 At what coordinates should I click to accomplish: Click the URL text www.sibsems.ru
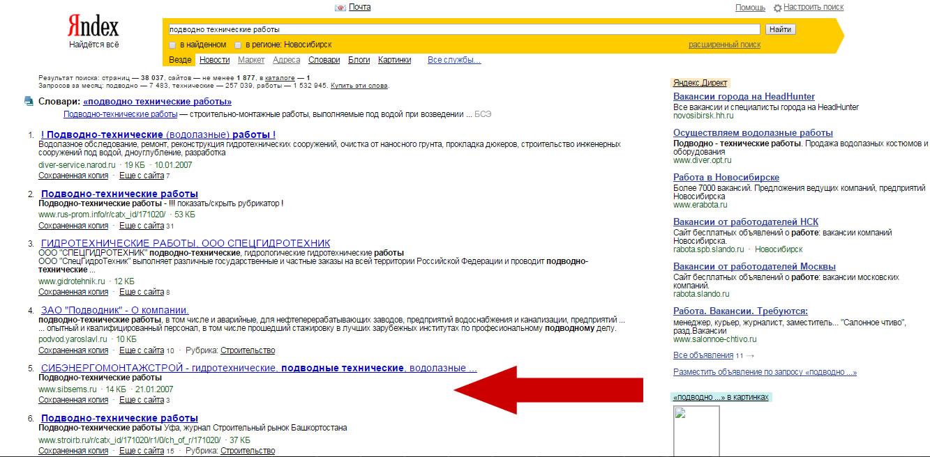pos(67,389)
